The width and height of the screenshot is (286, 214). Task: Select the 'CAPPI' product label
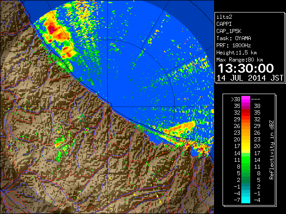click(224, 24)
